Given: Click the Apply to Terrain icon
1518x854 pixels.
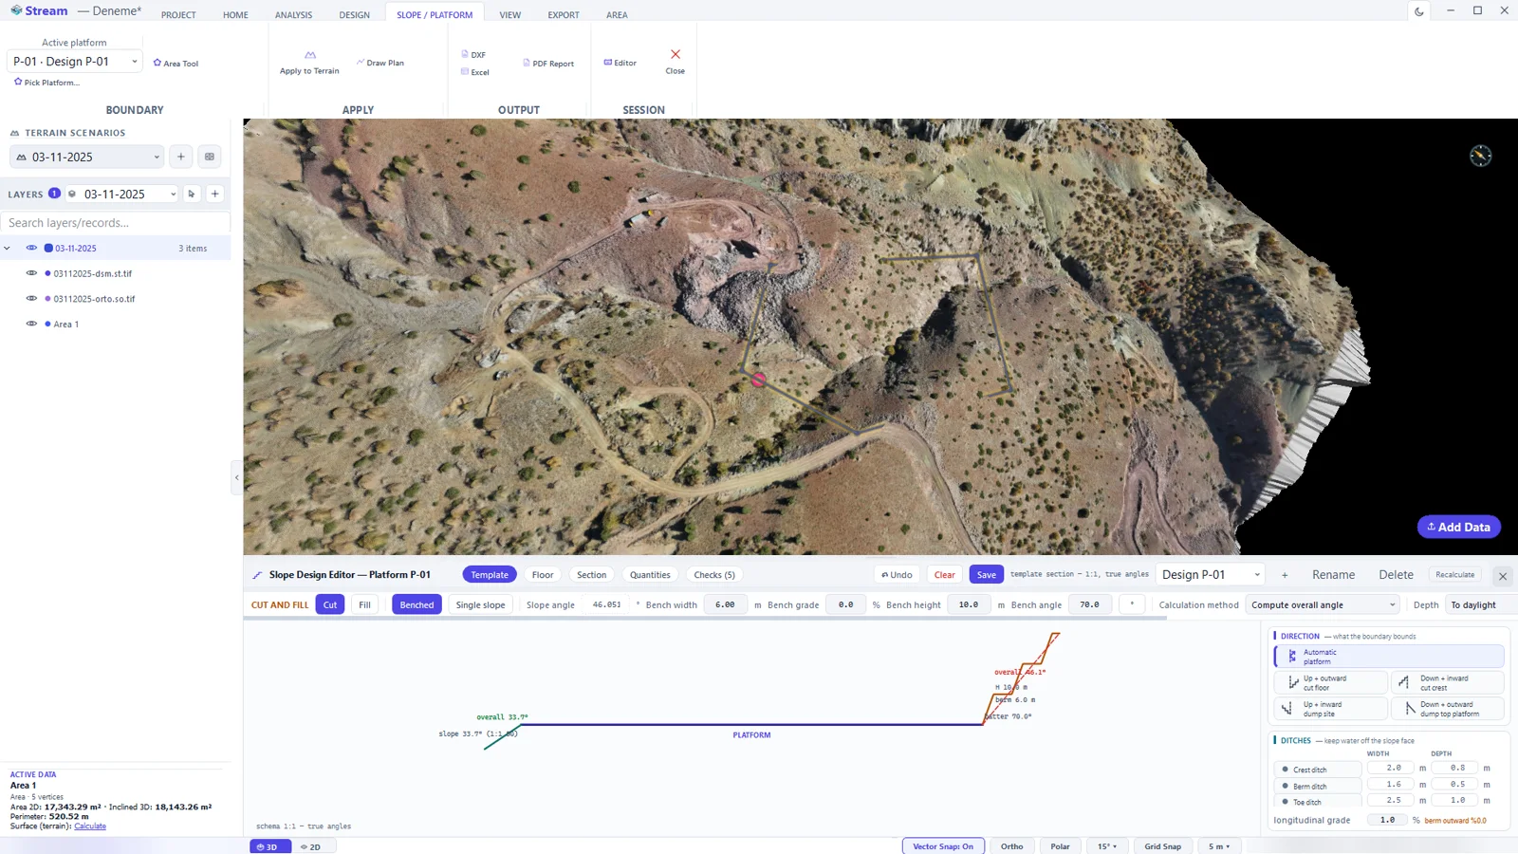Looking at the screenshot, I should pos(309,55).
